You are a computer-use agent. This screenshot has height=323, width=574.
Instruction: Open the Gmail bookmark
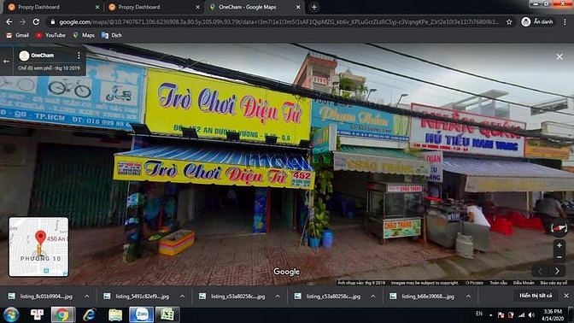[x=18, y=35]
